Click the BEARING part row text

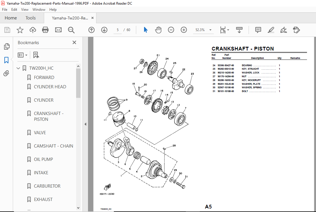246,65
